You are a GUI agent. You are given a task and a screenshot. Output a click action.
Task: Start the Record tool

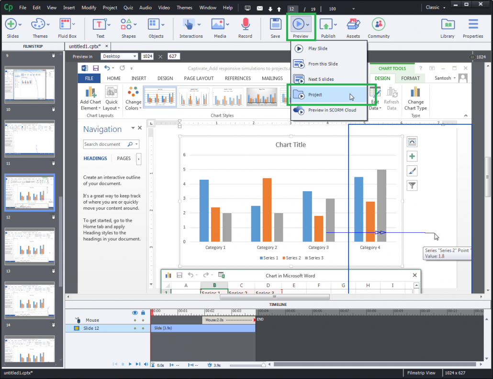point(245,24)
